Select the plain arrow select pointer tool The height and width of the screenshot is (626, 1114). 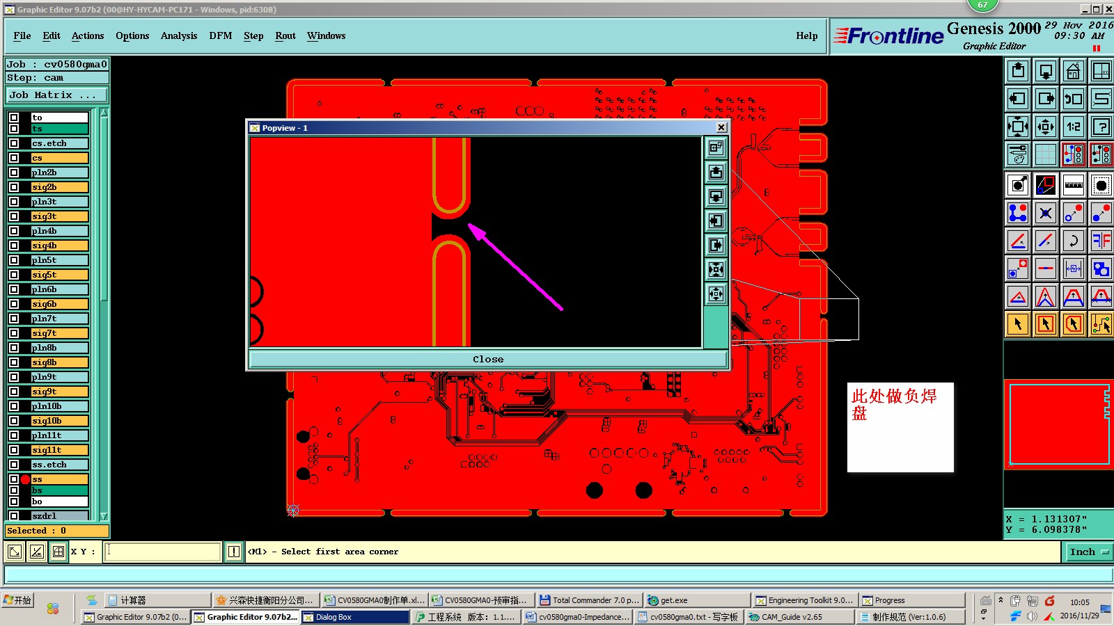point(1018,324)
